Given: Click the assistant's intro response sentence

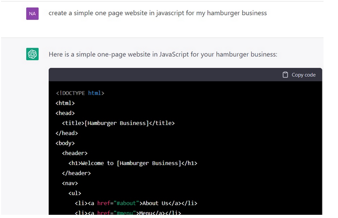Looking at the screenshot, I should click(x=163, y=54).
